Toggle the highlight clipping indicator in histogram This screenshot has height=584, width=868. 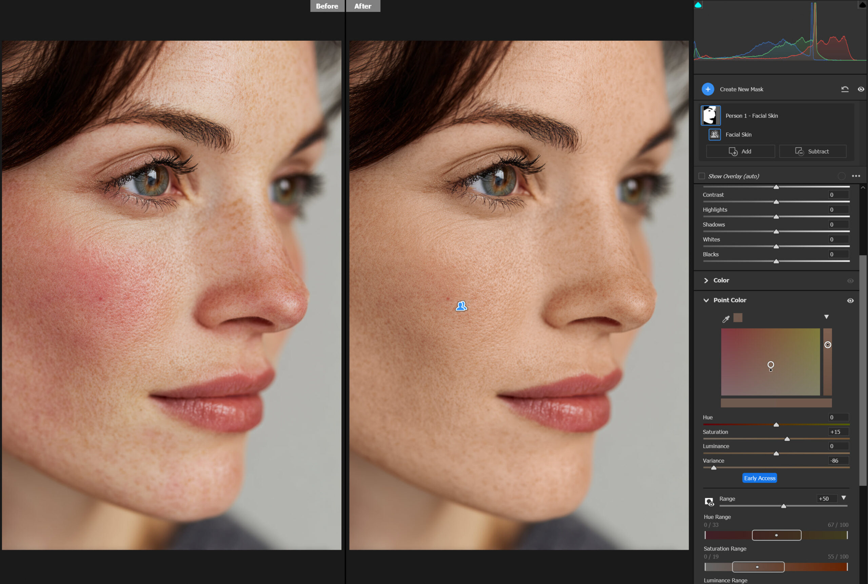862,4
